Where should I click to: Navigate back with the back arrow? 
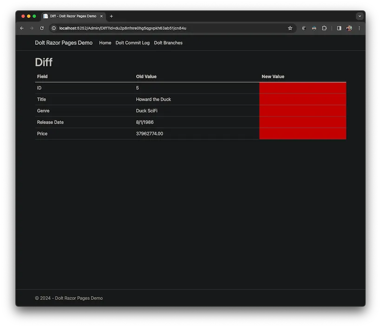pos(21,28)
